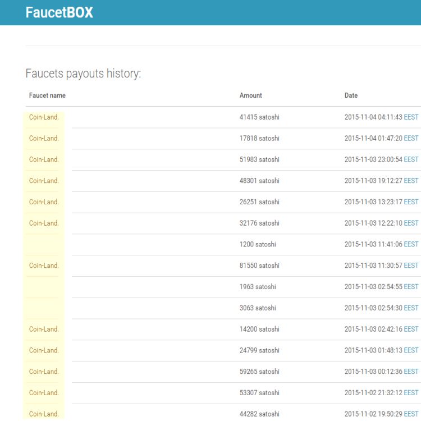The width and height of the screenshot is (421, 421).
Task: Click the date 2015-11-03 19:12:27
Action: (x=373, y=181)
